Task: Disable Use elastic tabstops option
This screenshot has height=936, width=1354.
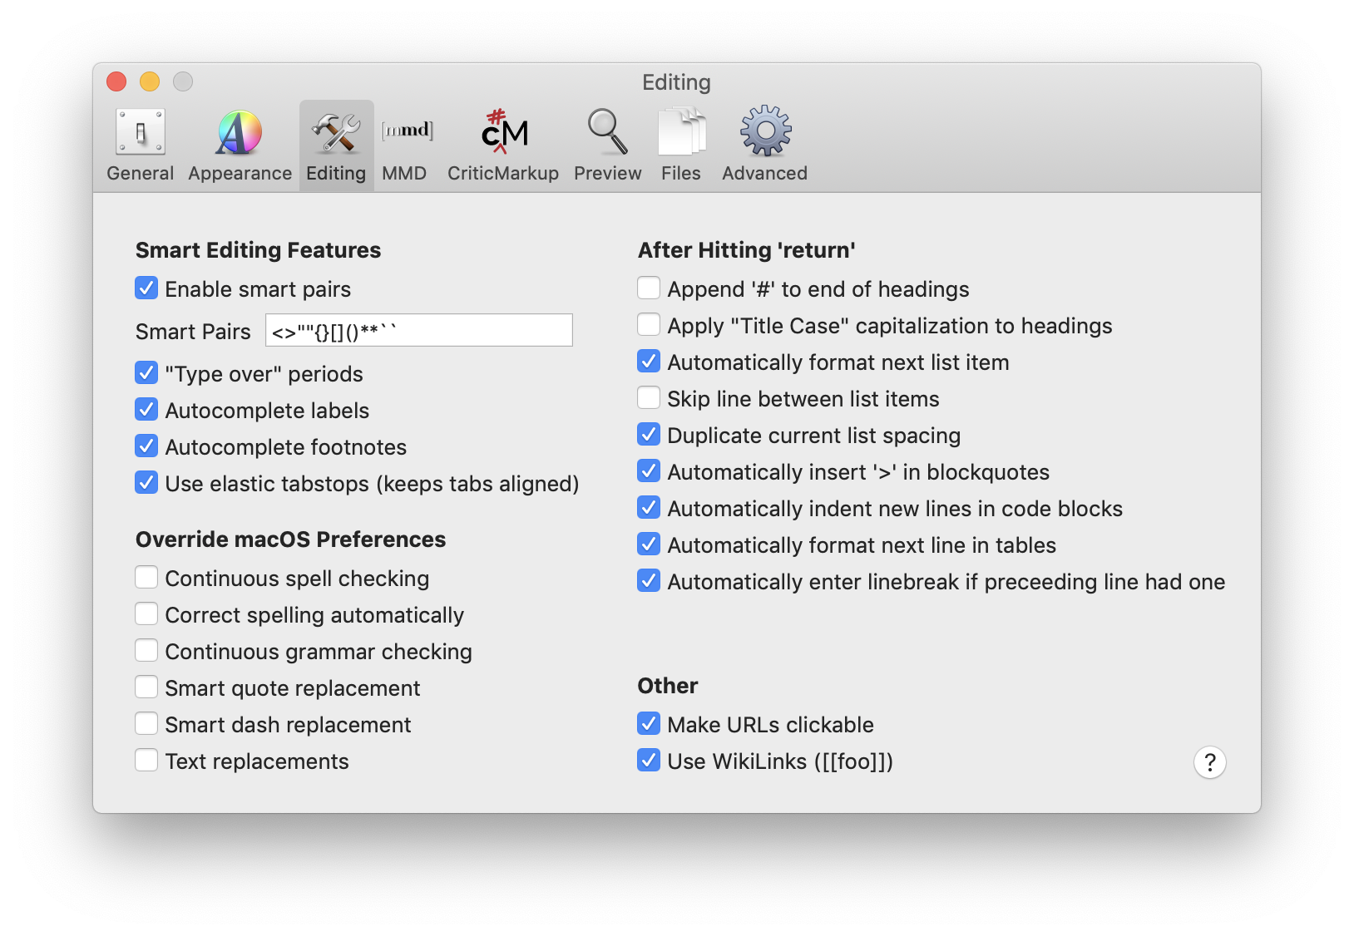Action: pos(146,483)
